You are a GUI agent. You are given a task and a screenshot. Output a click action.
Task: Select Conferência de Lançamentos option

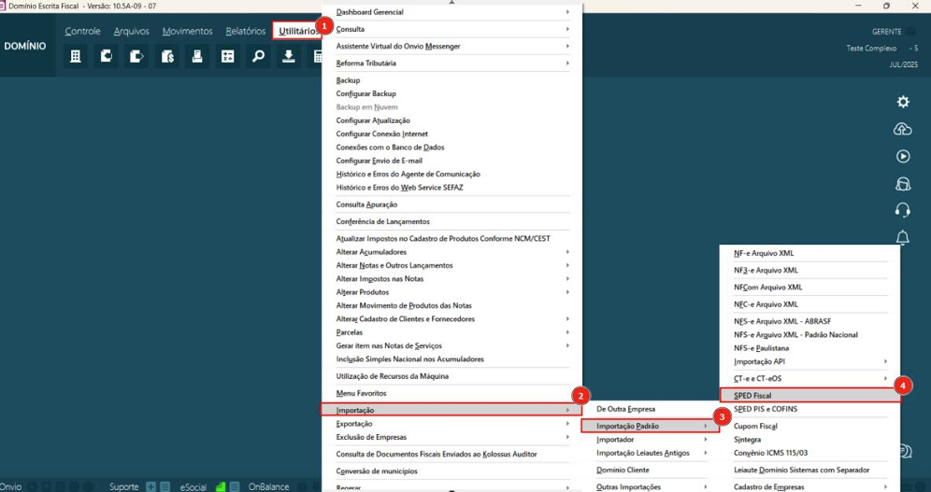(x=383, y=221)
